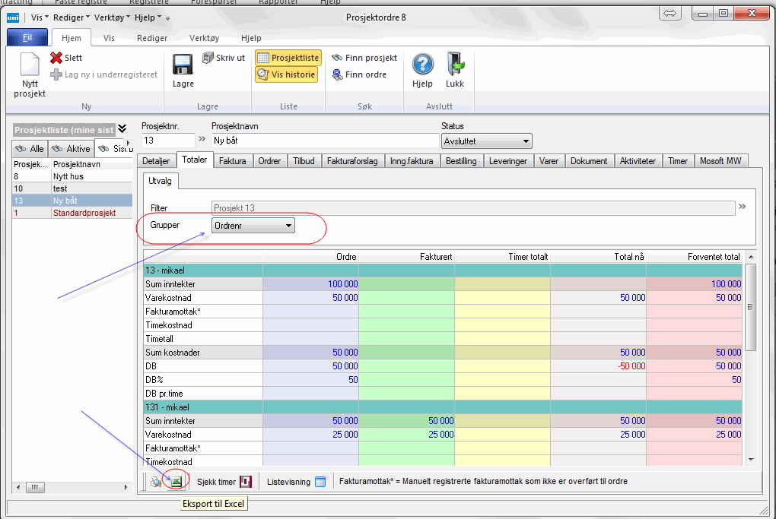The width and height of the screenshot is (776, 519).
Task: Click the print icon in the bottom toolbar
Action: point(156,481)
